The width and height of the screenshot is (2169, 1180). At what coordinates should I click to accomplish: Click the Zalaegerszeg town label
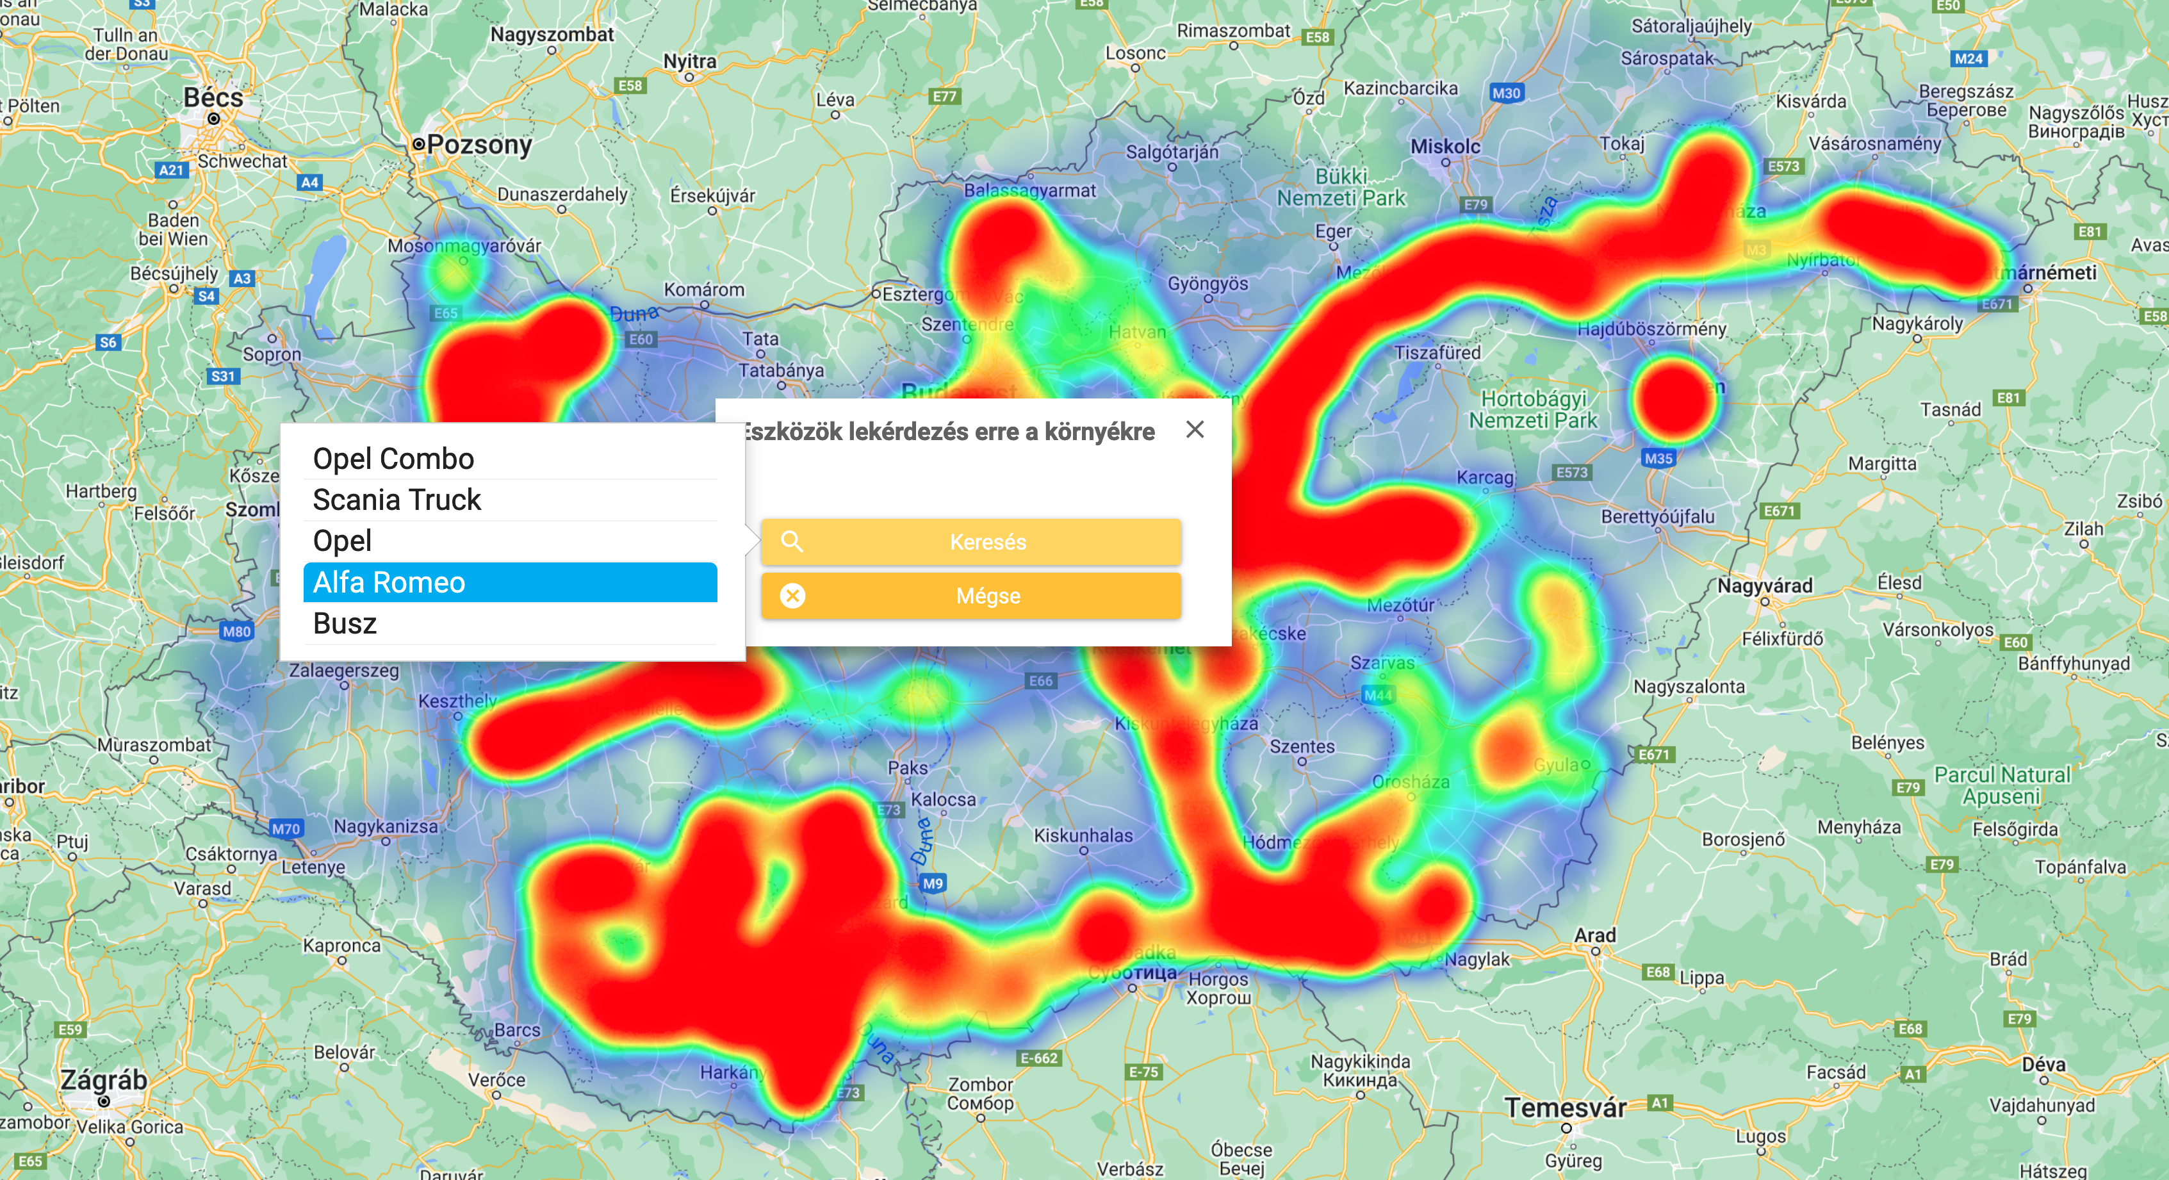click(x=343, y=671)
